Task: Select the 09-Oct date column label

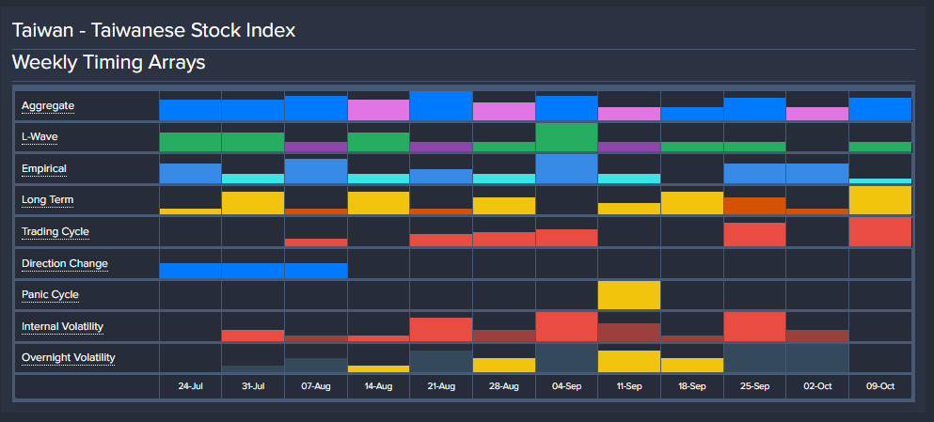Action: (880, 386)
